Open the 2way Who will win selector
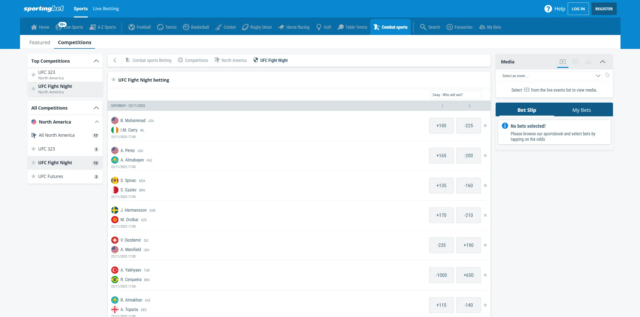The image size is (640, 317). [455, 95]
